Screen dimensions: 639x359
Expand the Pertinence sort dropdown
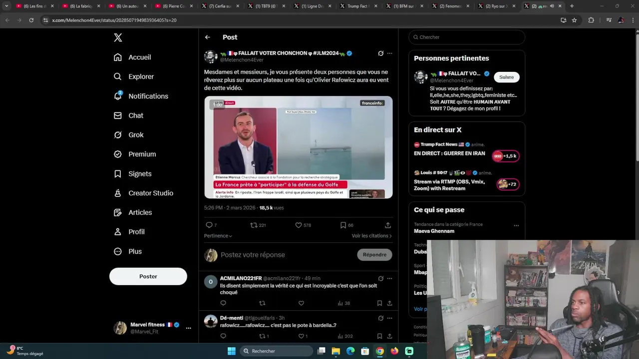pyautogui.click(x=218, y=236)
